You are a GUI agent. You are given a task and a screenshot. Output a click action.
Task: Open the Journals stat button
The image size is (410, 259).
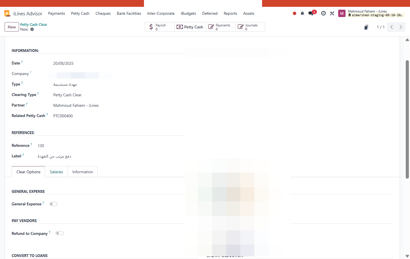click(x=250, y=27)
